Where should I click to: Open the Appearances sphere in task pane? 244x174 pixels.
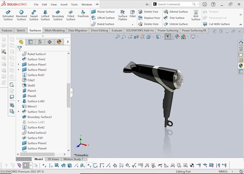(241, 66)
